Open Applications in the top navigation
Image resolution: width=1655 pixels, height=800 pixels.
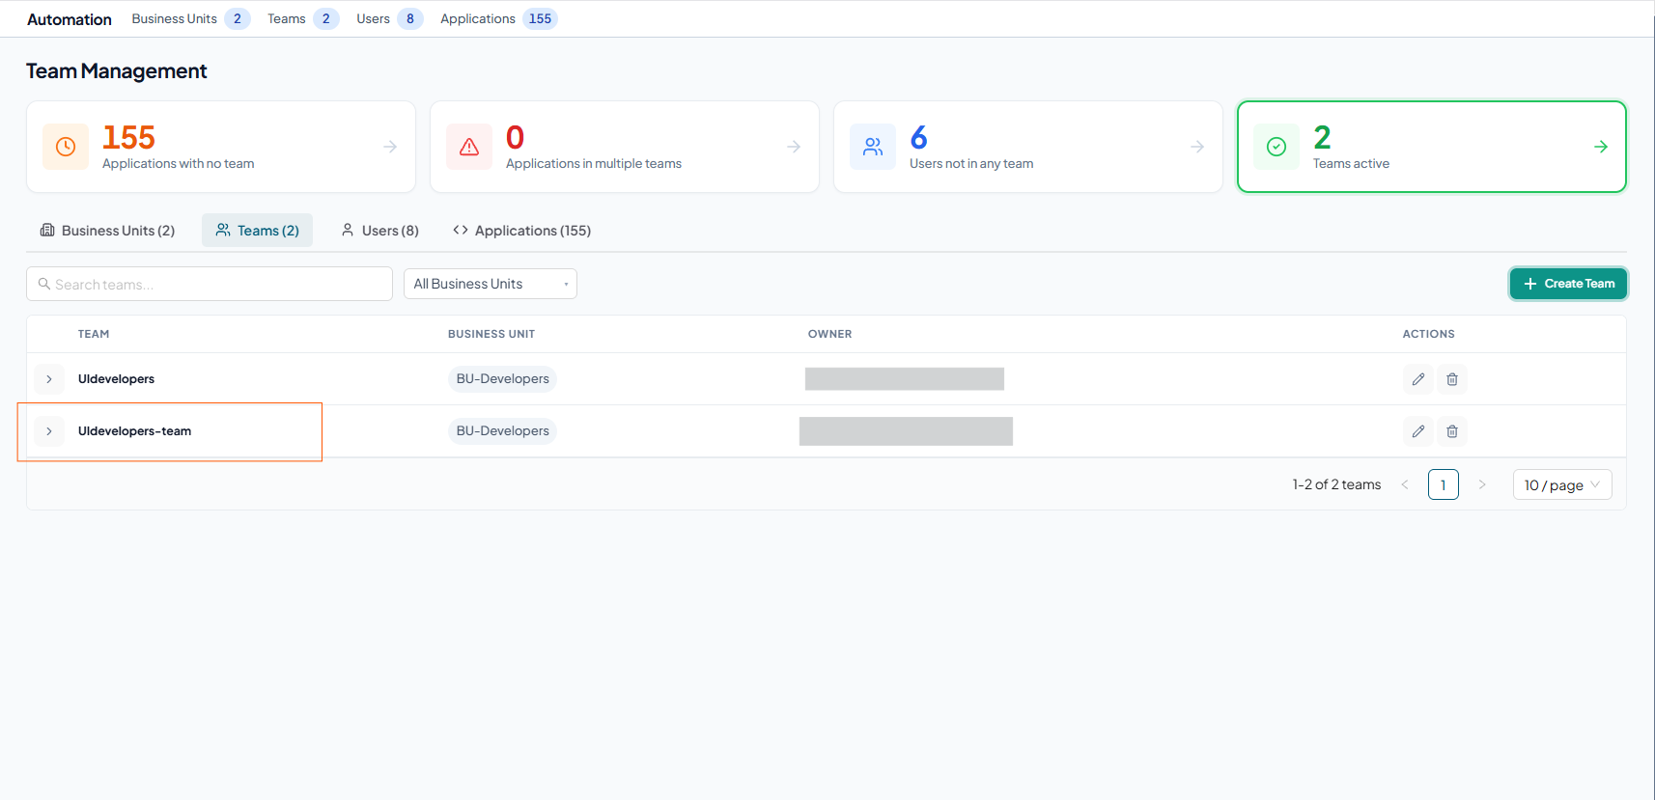click(499, 18)
